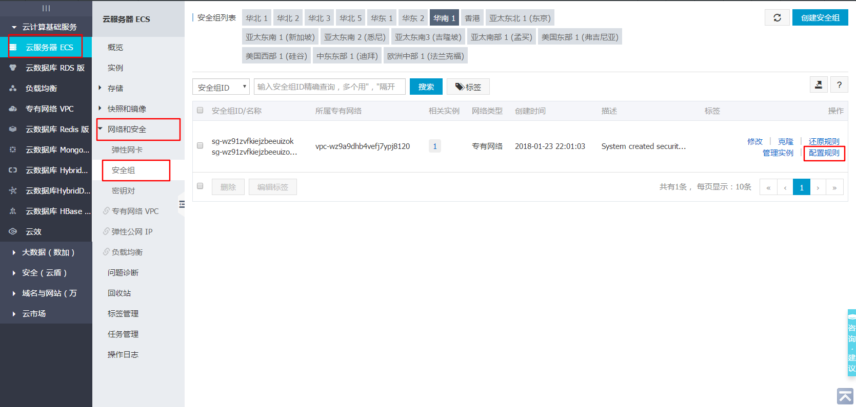
Task: Tick the checkbox beside the 删除 button
Action: (x=200, y=186)
